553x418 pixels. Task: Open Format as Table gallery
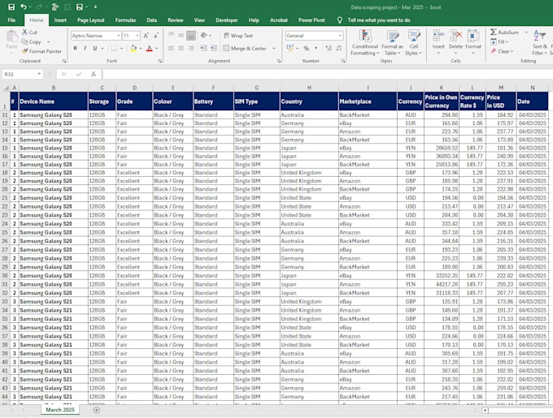tap(392, 42)
